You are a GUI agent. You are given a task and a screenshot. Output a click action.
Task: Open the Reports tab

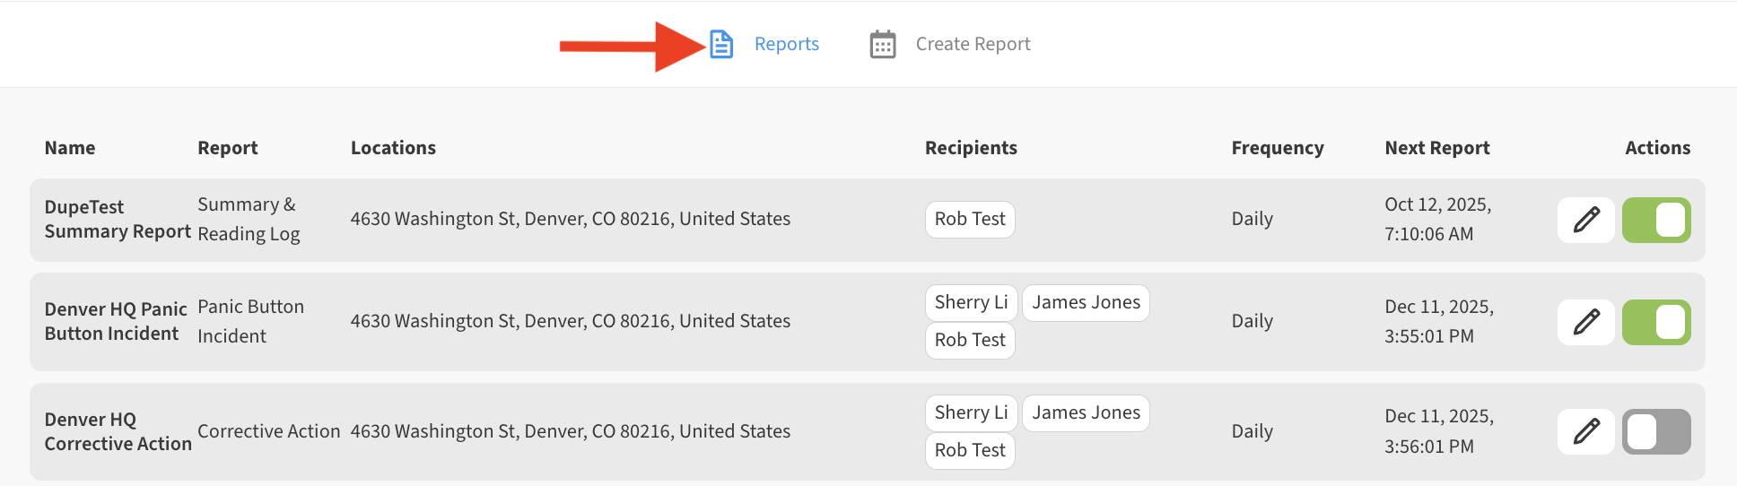pos(786,44)
